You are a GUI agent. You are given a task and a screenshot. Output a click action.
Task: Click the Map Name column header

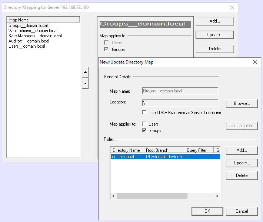tap(43, 20)
